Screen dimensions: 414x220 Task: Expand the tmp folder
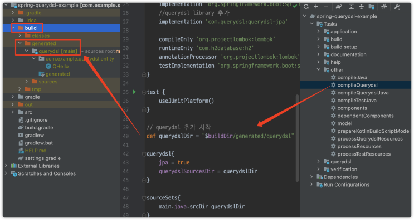[20, 89]
